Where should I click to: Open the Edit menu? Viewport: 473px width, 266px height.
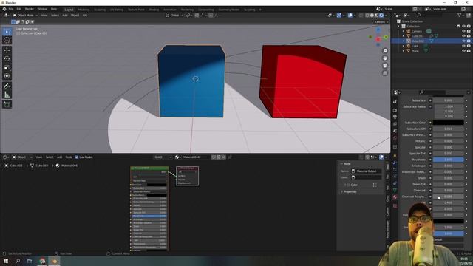coord(19,9)
